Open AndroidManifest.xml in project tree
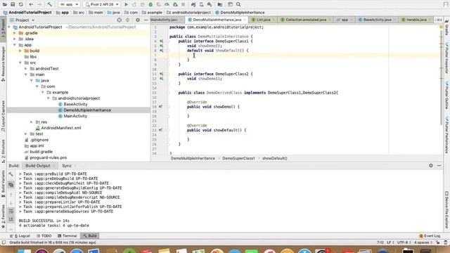The height and width of the screenshot is (253, 450). (61, 128)
